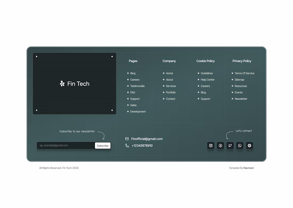Image resolution: width=293 pixels, height=208 pixels.
Task: Open the Newsletter link
Action: pyautogui.click(x=241, y=99)
